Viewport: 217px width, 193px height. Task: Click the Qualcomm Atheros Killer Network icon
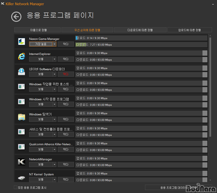22,147
